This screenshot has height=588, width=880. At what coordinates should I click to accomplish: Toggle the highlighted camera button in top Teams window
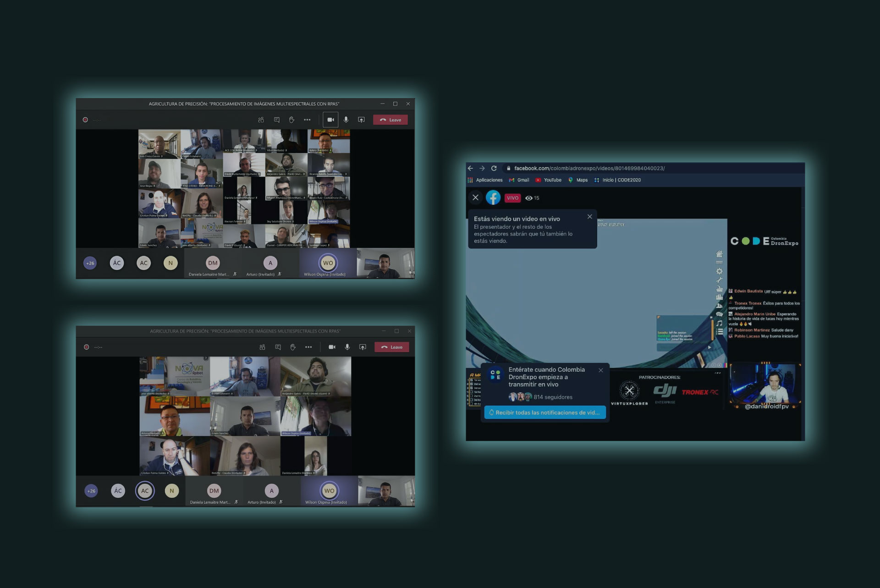[x=330, y=120]
